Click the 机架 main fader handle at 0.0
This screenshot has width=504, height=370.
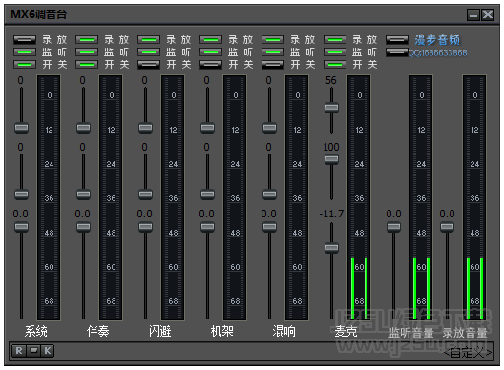(x=208, y=227)
